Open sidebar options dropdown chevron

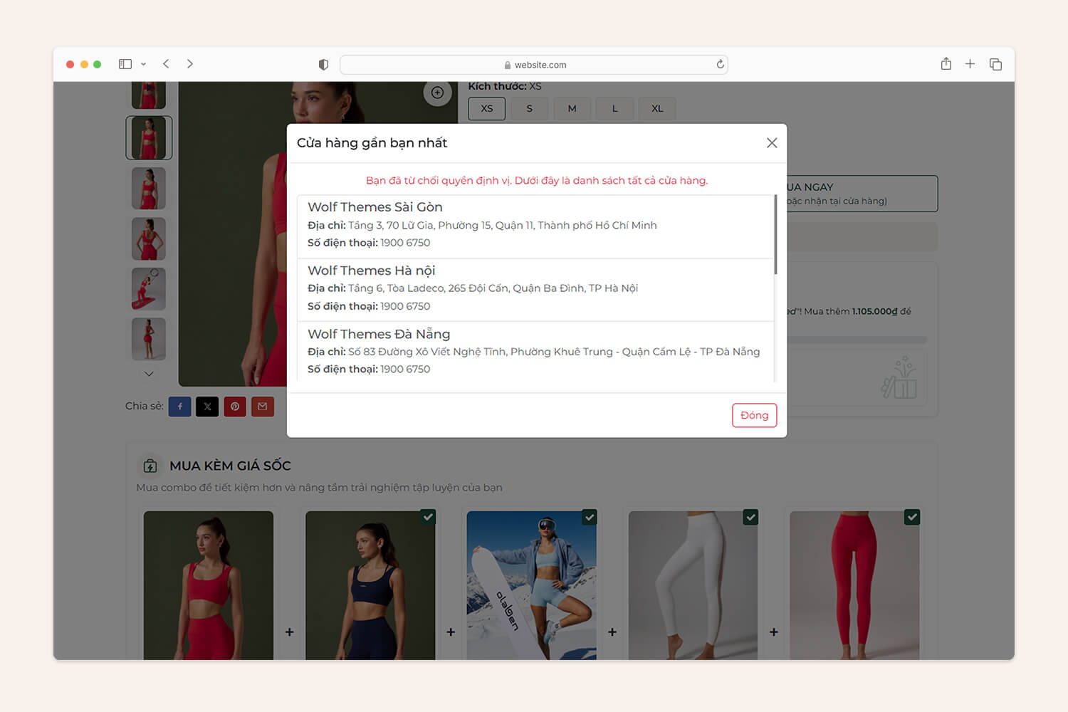coord(143,64)
